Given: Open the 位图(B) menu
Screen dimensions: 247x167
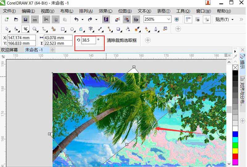Looking at the screenshot, I should point(125,11).
